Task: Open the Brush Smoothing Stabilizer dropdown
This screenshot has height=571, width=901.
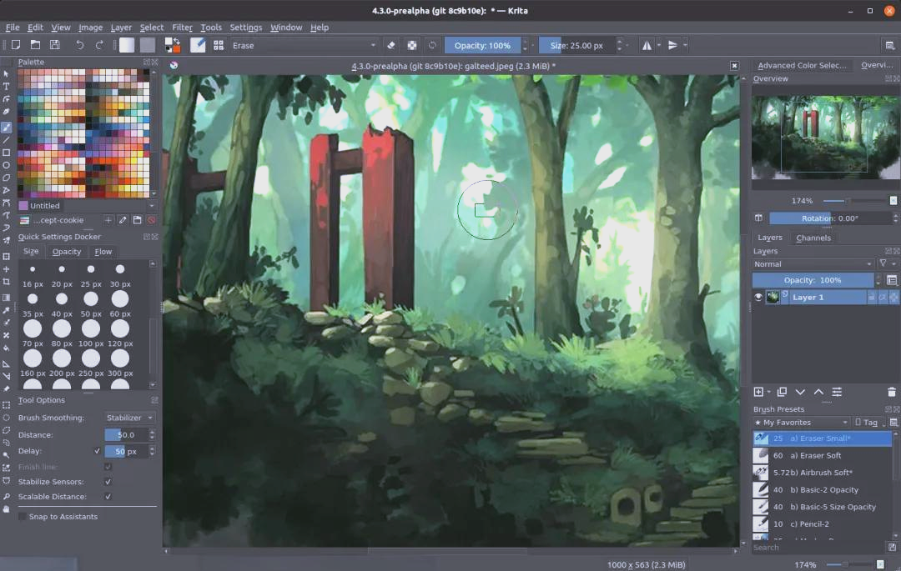Action: [130, 418]
